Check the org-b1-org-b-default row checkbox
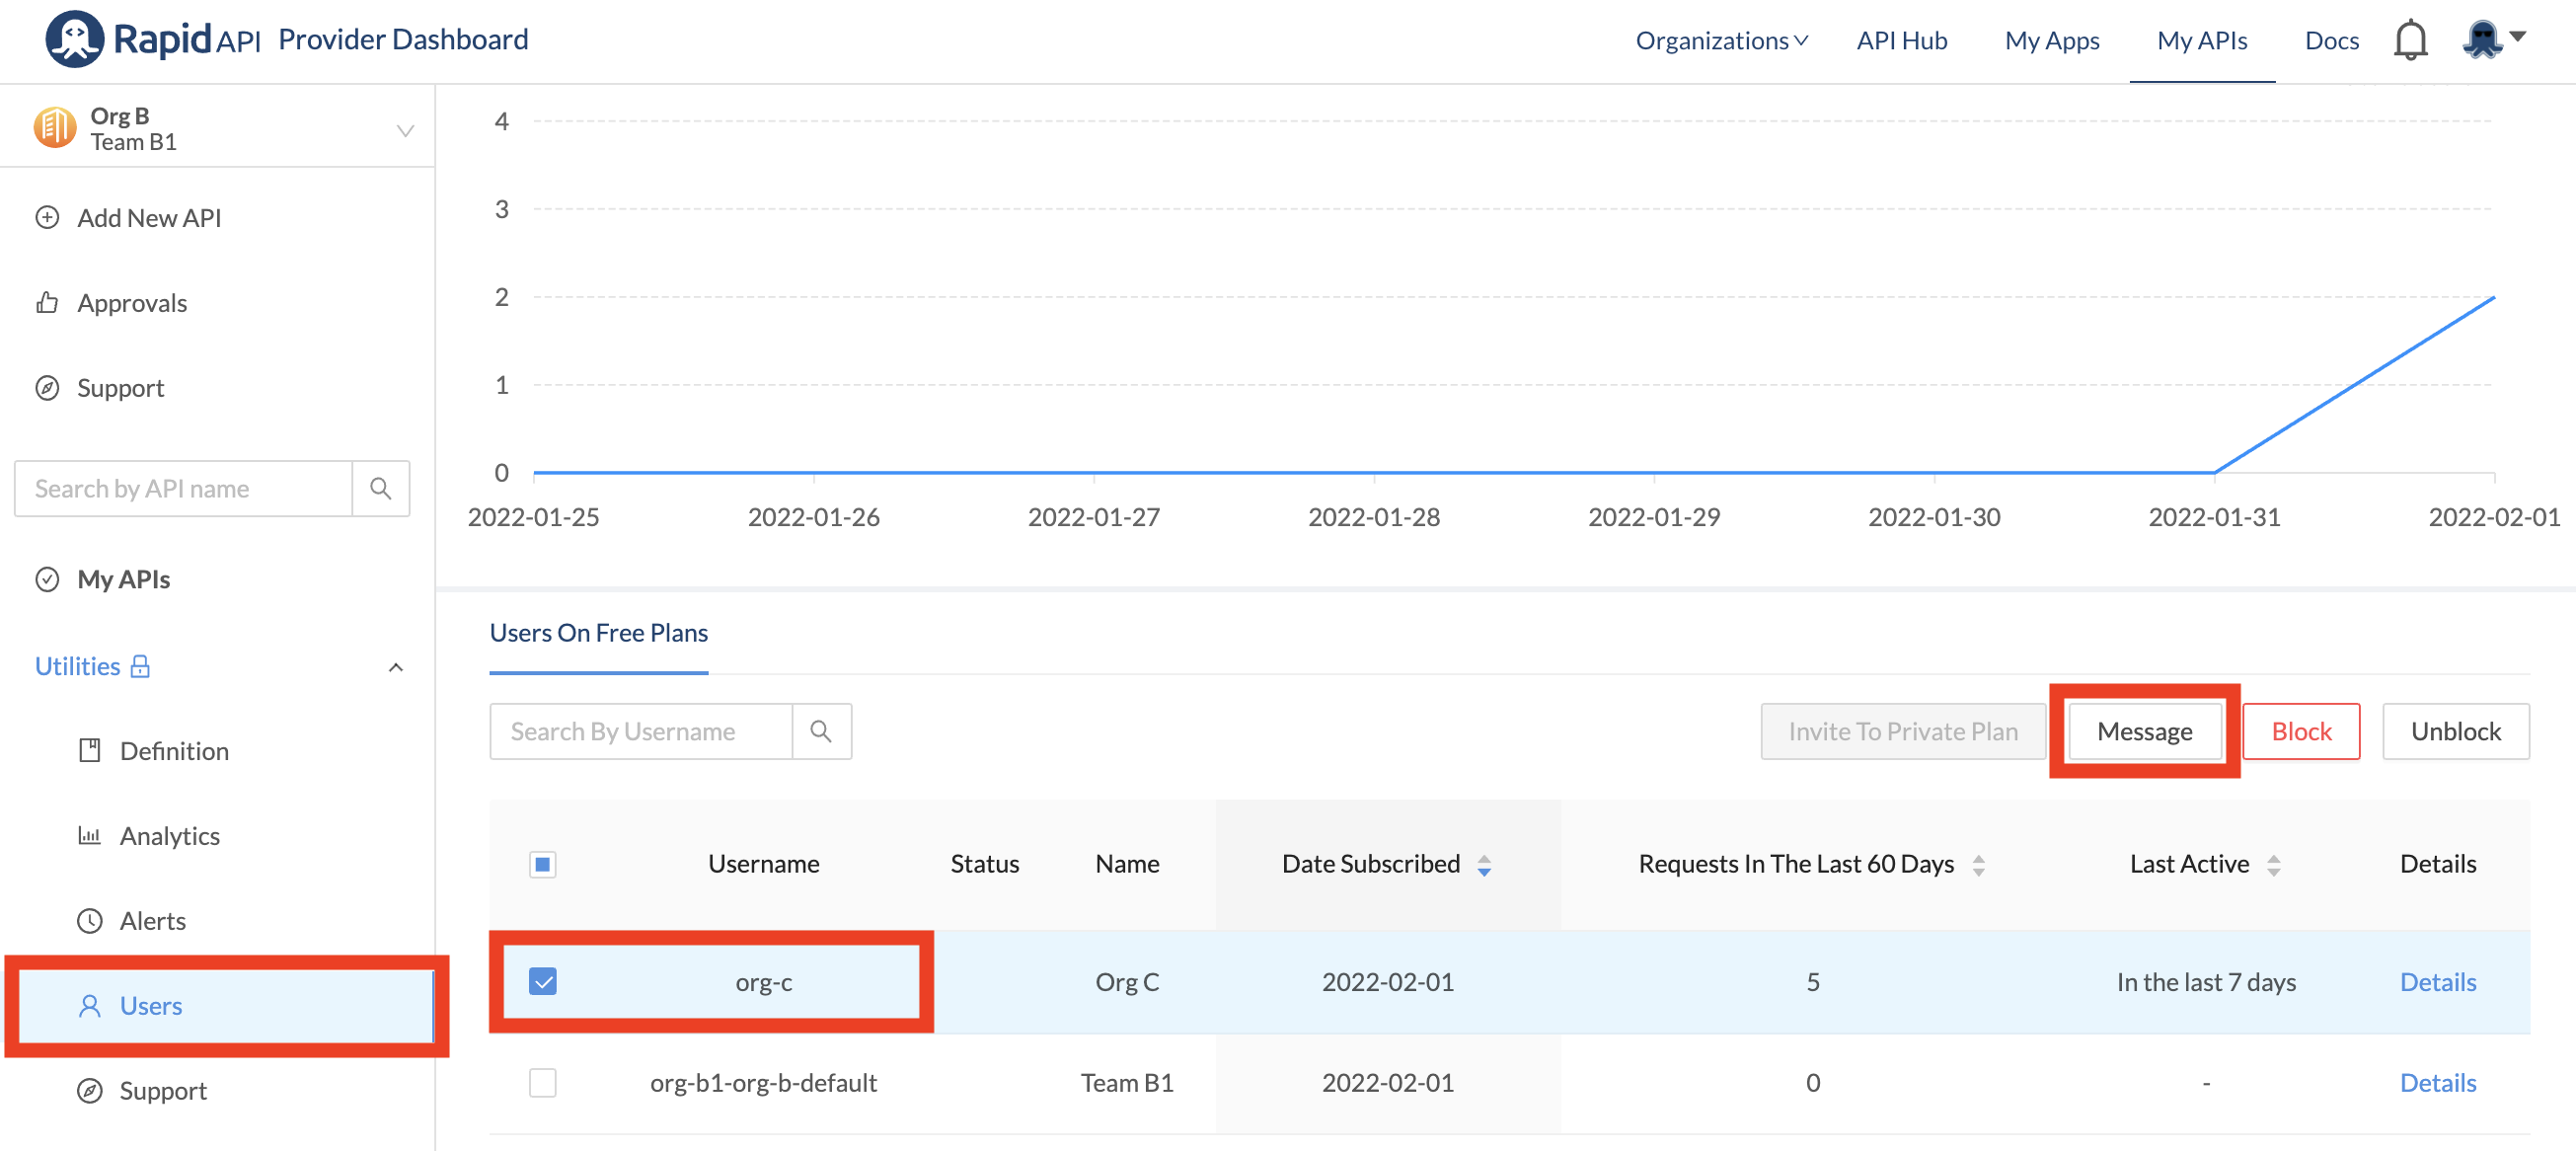Screen dimensions: 2576x1151 point(543,1082)
